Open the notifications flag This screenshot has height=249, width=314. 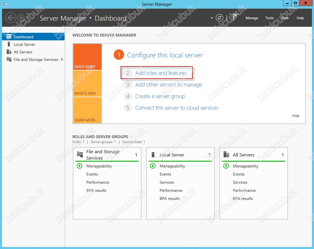[235, 17]
